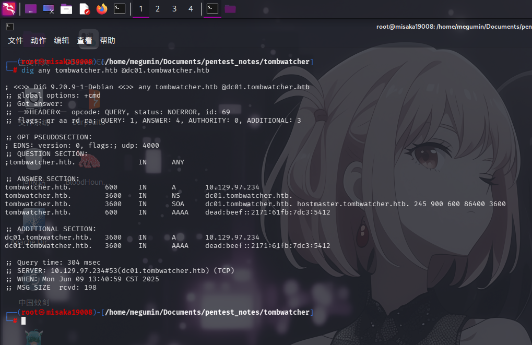Screen dimensions: 532x345
Task: Click the path in the bottom prompt line
Action: pyautogui.click(x=207, y=312)
